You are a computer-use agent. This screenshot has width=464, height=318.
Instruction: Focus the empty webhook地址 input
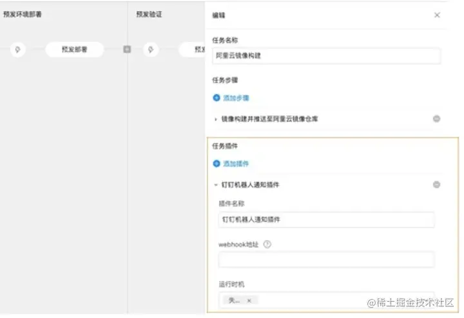(326, 259)
